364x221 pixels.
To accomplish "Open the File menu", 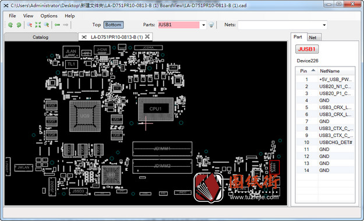I will pyautogui.click(x=12, y=16).
